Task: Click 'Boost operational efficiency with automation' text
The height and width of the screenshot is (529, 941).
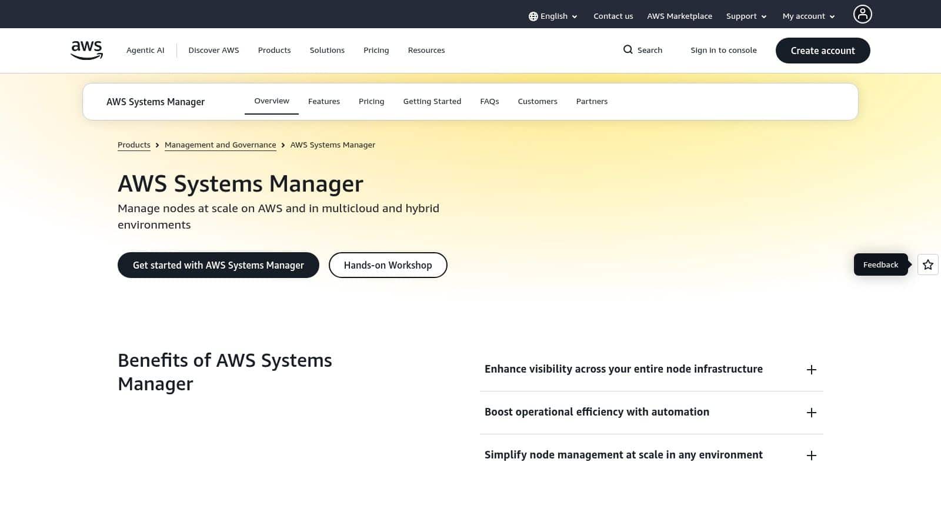Action: [597, 412]
